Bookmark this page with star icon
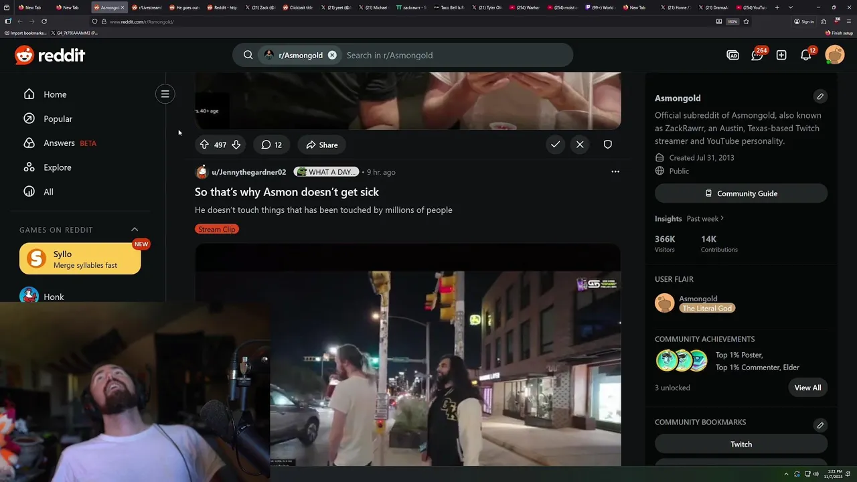This screenshot has height=482, width=857. (x=746, y=21)
